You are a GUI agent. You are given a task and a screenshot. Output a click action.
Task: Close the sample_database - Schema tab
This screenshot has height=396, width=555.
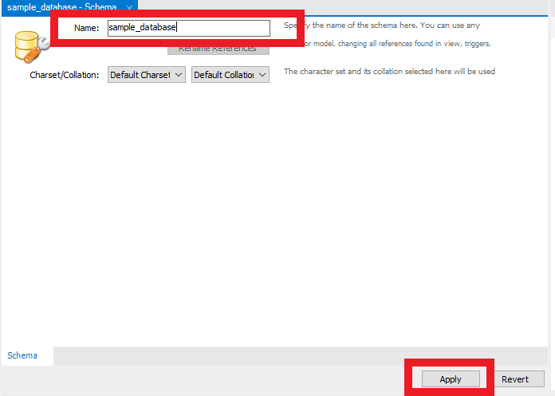pyautogui.click(x=129, y=7)
